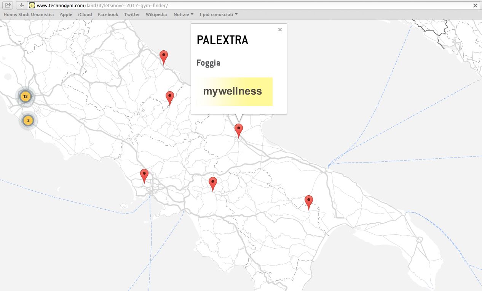
Task: Open the Apple bookmark
Action: point(66,14)
